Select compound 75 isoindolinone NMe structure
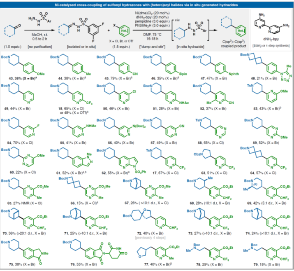The height and width of the screenshot is (271, 294). point(25,252)
